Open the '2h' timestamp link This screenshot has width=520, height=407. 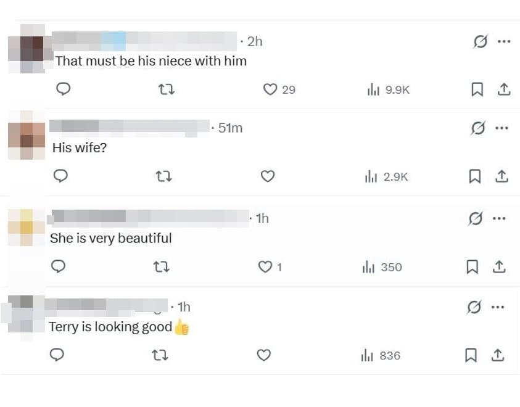pyautogui.click(x=255, y=41)
